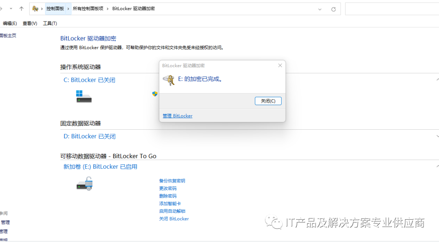This screenshot has width=439, height=242.
Task: Expand the D: drive section chevron
Action: pyautogui.click(x=437, y=136)
